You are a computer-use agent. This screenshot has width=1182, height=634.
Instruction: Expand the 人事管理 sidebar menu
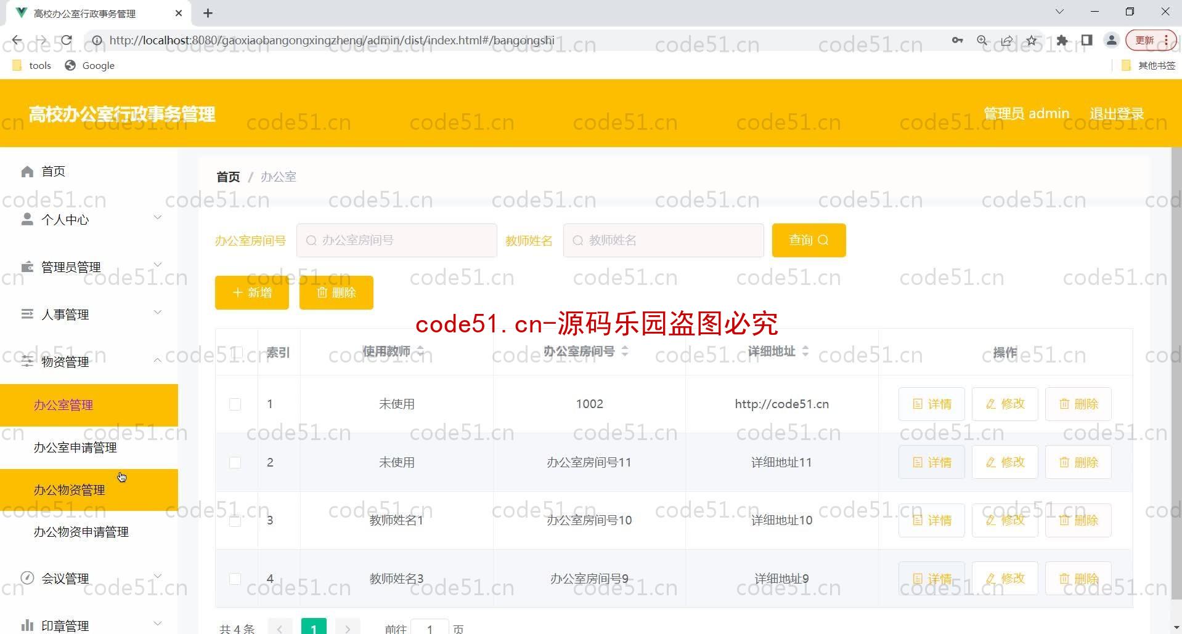(89, 314)
